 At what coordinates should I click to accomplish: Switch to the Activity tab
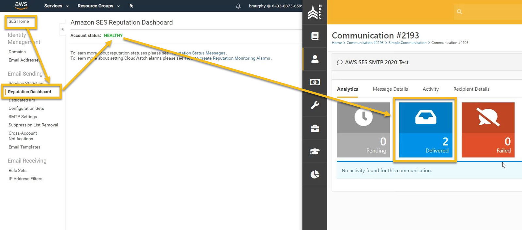tap(431, 89)
